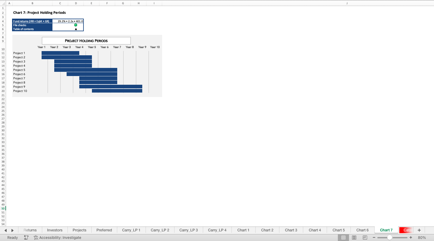Add a new sheet with plus button

coord(419,230)
